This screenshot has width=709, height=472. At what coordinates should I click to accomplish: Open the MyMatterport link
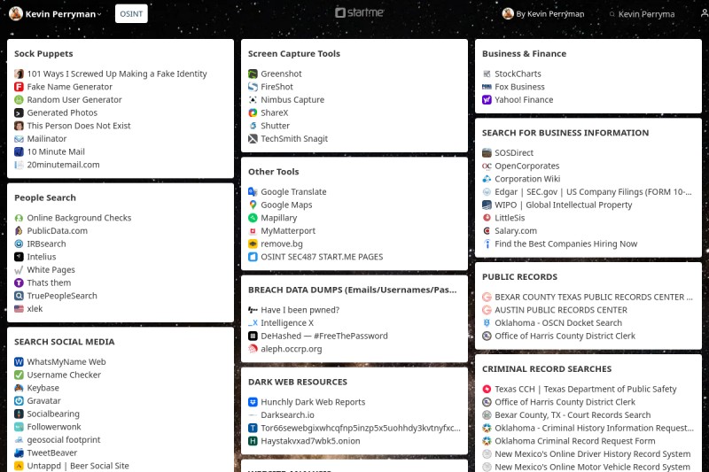(288, 231)
